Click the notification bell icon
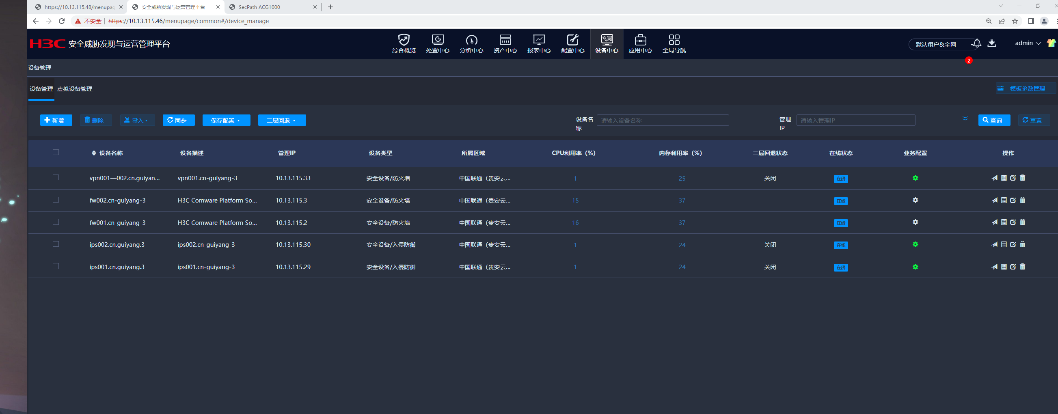 (x=977, y=43)
